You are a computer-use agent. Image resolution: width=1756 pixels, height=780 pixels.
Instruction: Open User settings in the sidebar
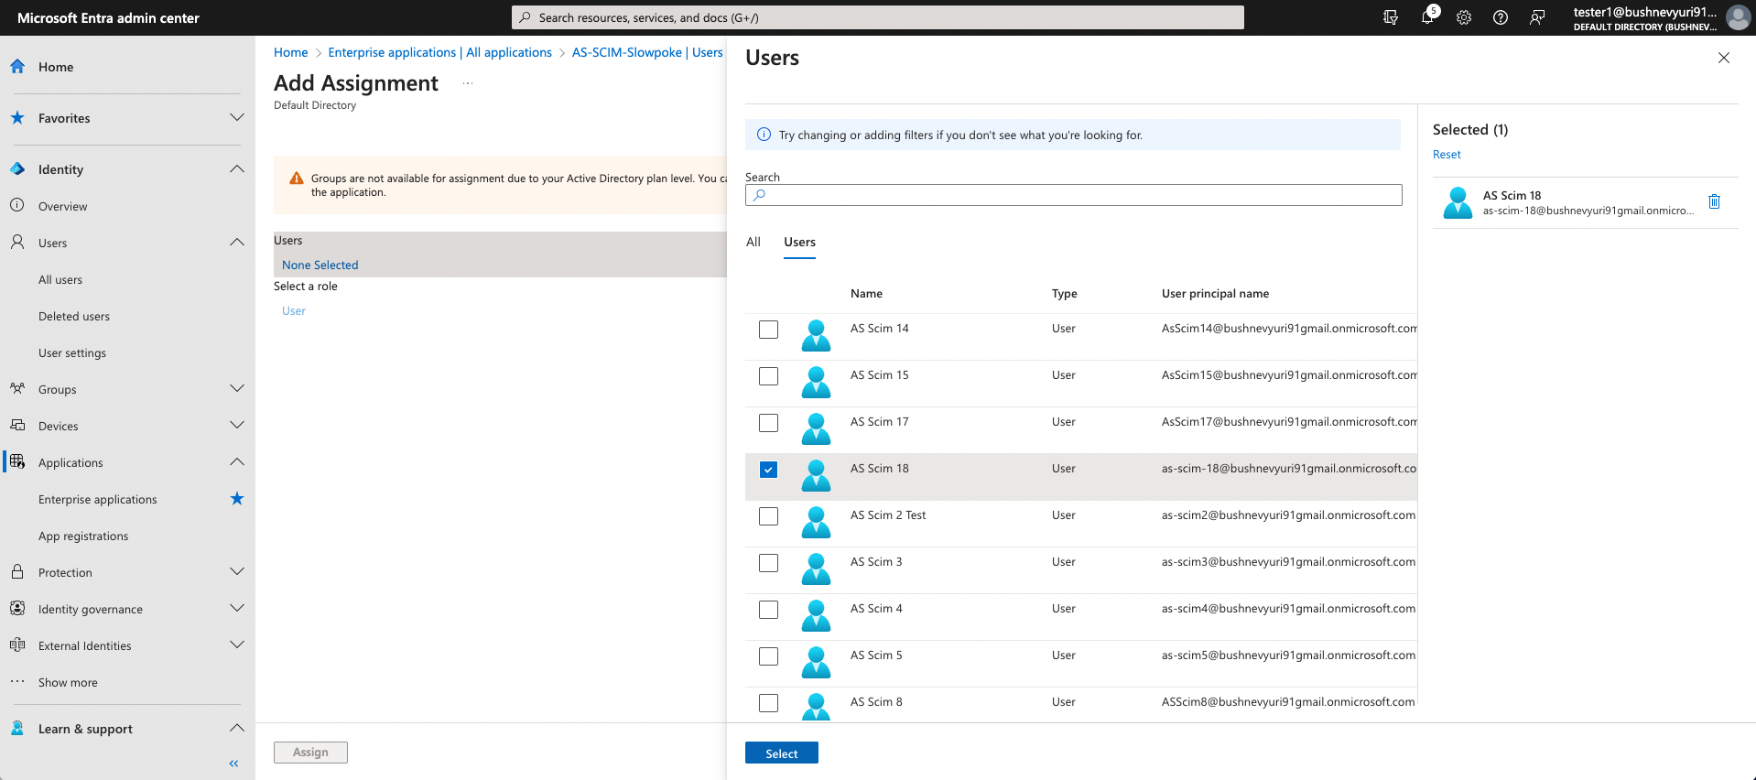pos(72,353)
